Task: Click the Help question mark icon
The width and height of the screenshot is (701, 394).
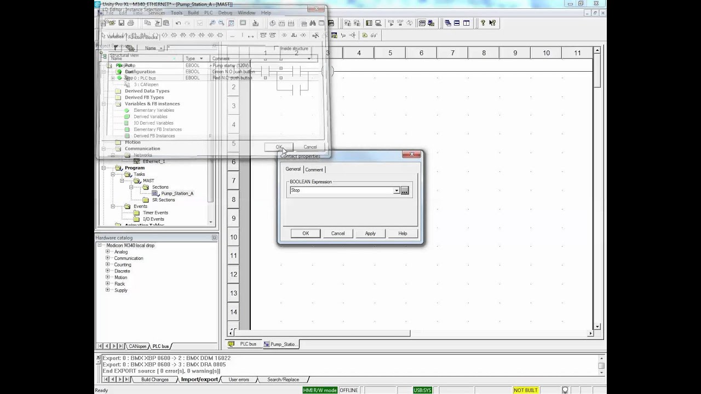Action: point(482,23)
